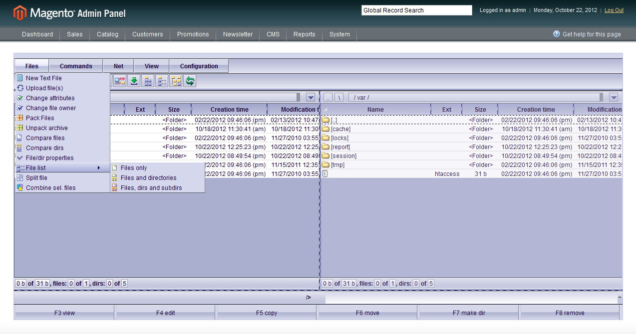Viewport: 636px width, 334px height.
Task: Click the Global Record Search field
Action: [416, 10]
